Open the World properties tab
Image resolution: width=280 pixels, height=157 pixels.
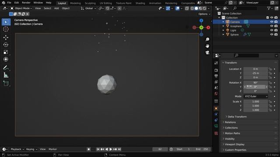click(x=216, y=94)
